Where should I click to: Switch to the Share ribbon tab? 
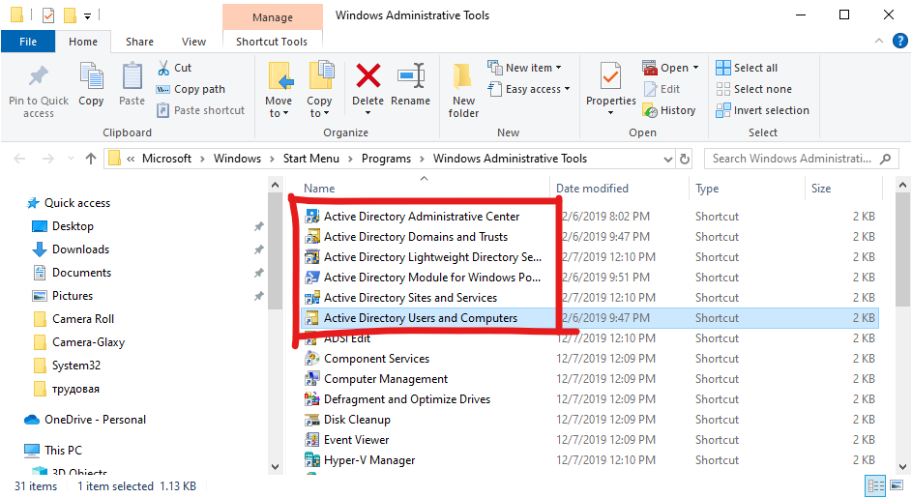coord(139,42)
